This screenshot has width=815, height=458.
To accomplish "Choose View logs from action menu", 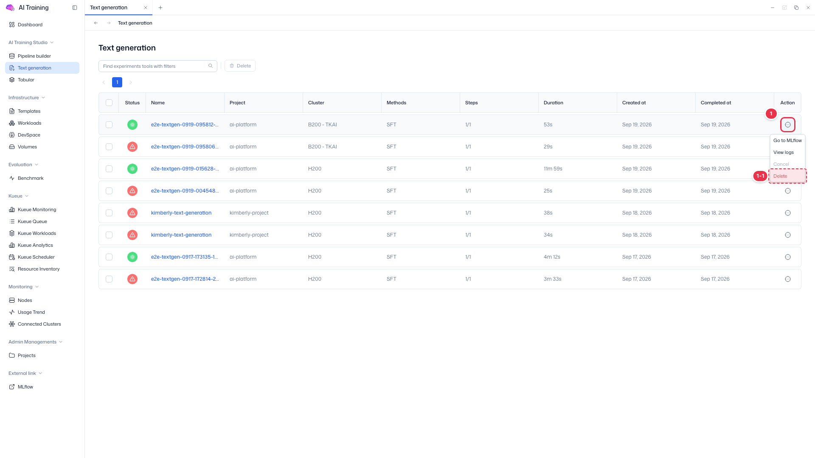I will click(787, 152).
